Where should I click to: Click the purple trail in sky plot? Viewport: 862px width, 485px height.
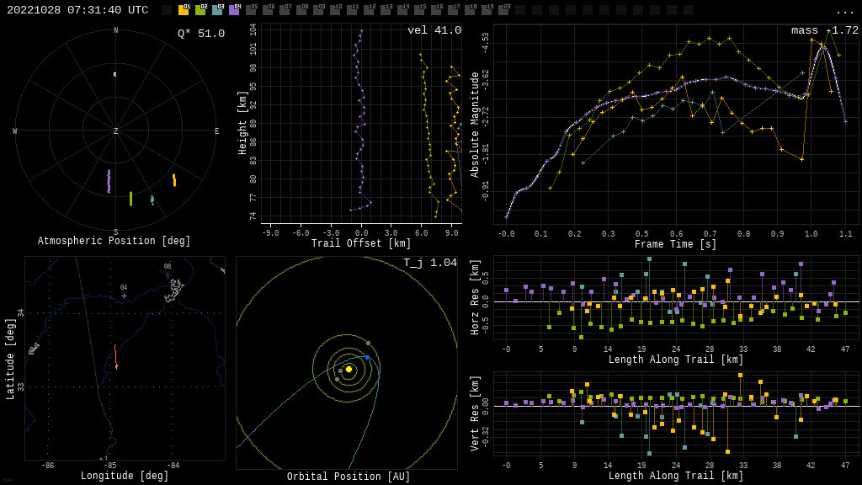tap(109, 181)
